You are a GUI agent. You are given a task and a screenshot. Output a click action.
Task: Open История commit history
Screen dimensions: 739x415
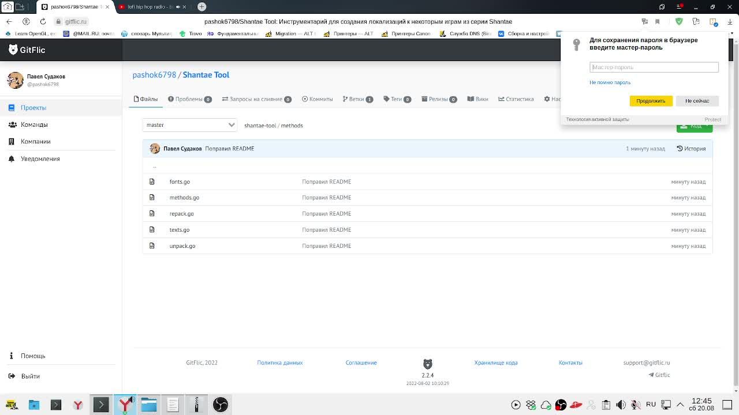[691, 149]
